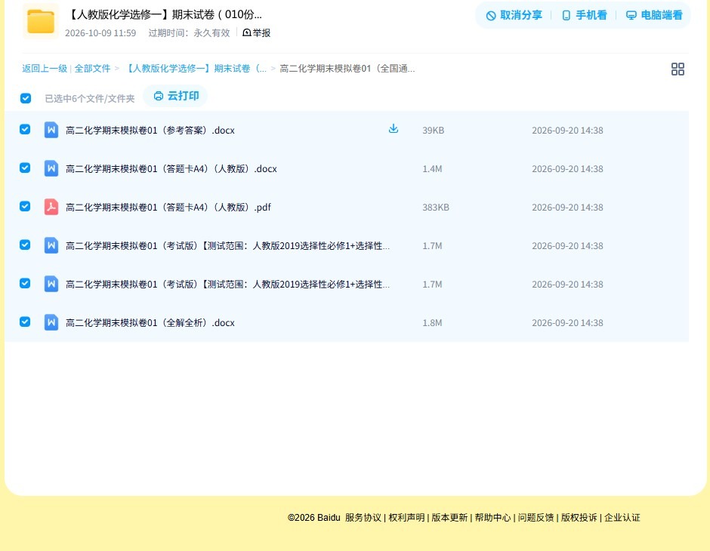Open 服务协议 footer link

pyautogui.click(x=363, y=518)
